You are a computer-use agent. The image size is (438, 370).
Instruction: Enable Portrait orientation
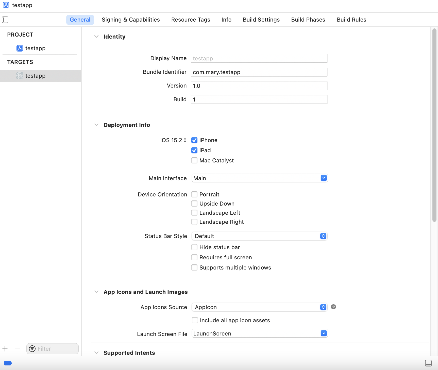coord(194,194)
